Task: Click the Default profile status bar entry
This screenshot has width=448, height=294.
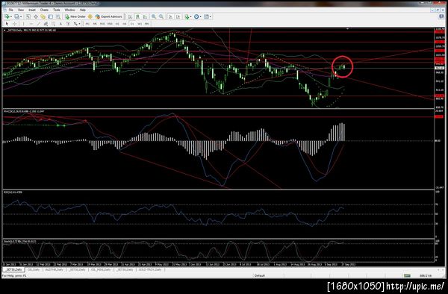Action: point(260,275)
